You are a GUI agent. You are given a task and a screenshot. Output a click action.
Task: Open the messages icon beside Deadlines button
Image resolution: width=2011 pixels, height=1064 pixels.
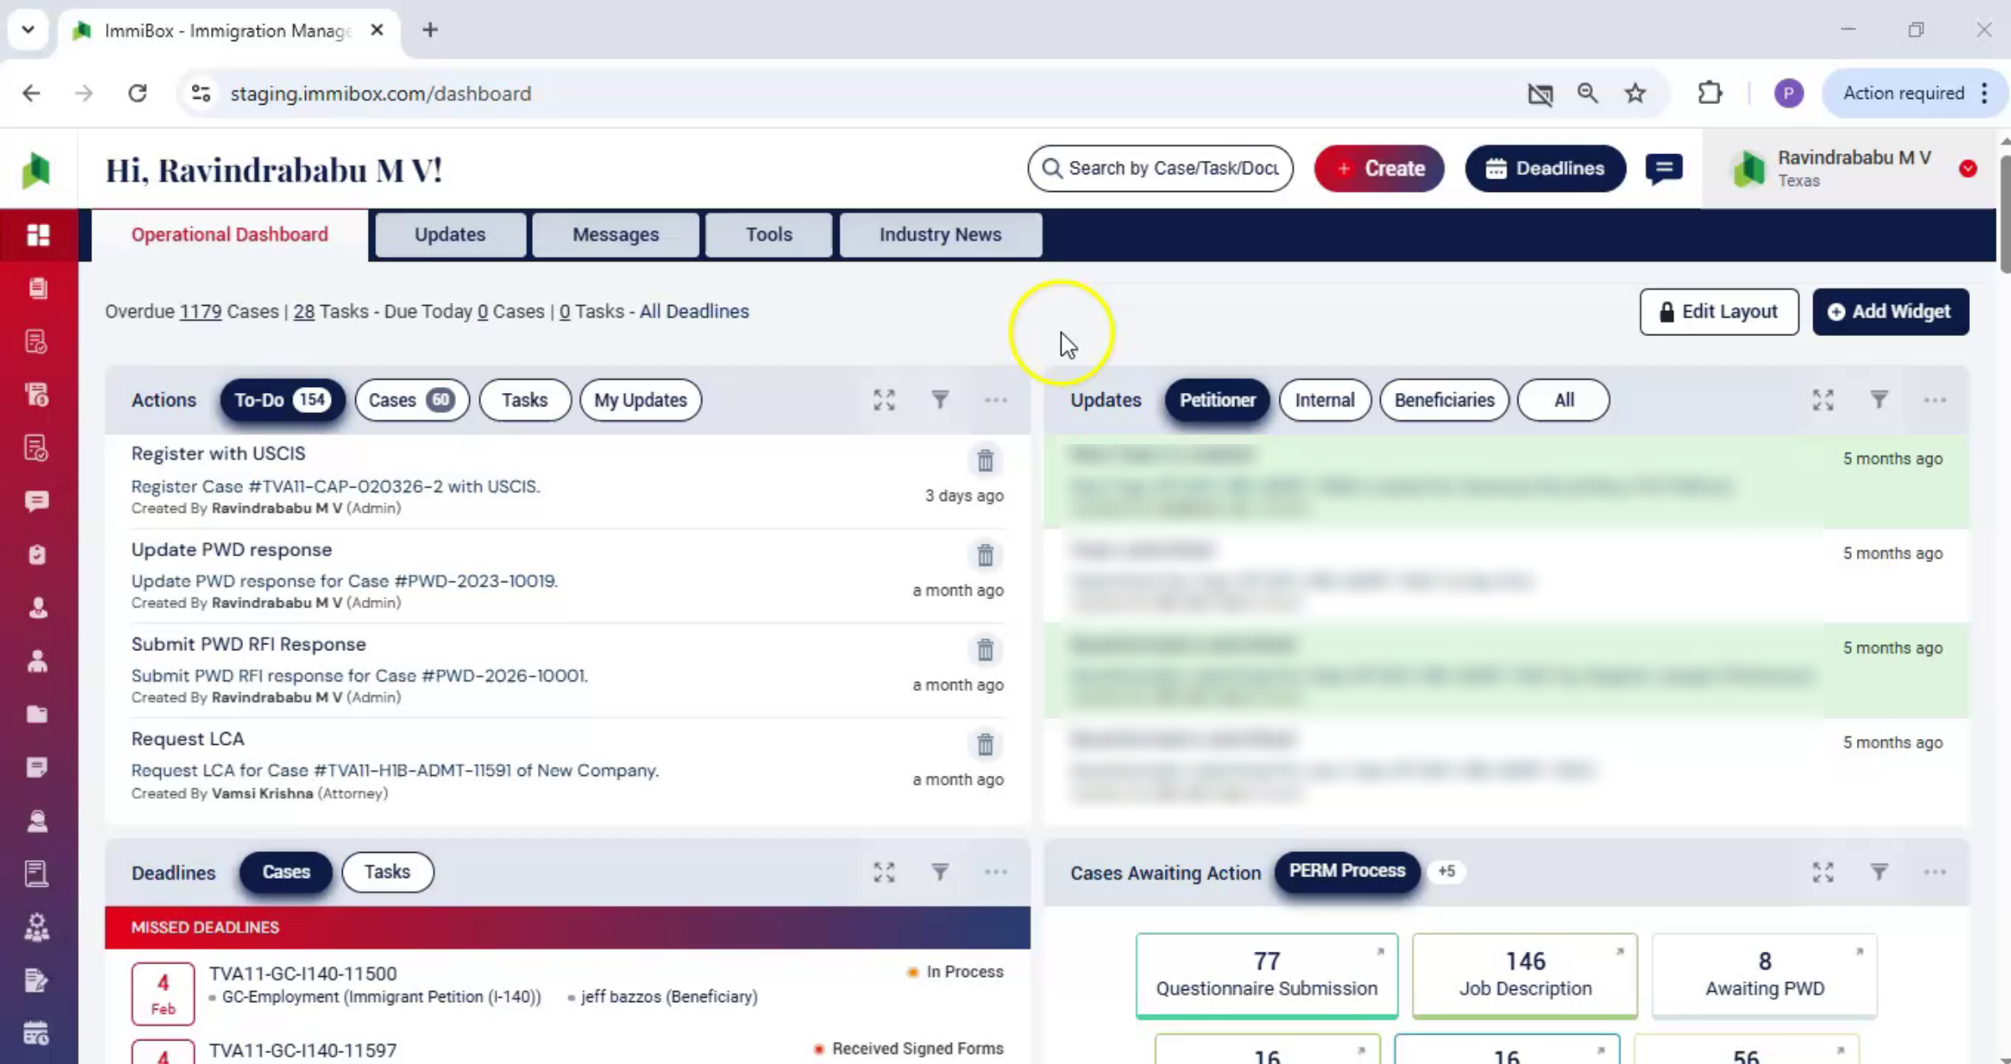tap(1664, 168)
